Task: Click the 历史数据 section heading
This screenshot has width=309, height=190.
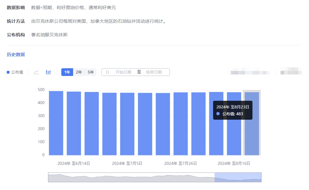Action: [x=16, y=54]
